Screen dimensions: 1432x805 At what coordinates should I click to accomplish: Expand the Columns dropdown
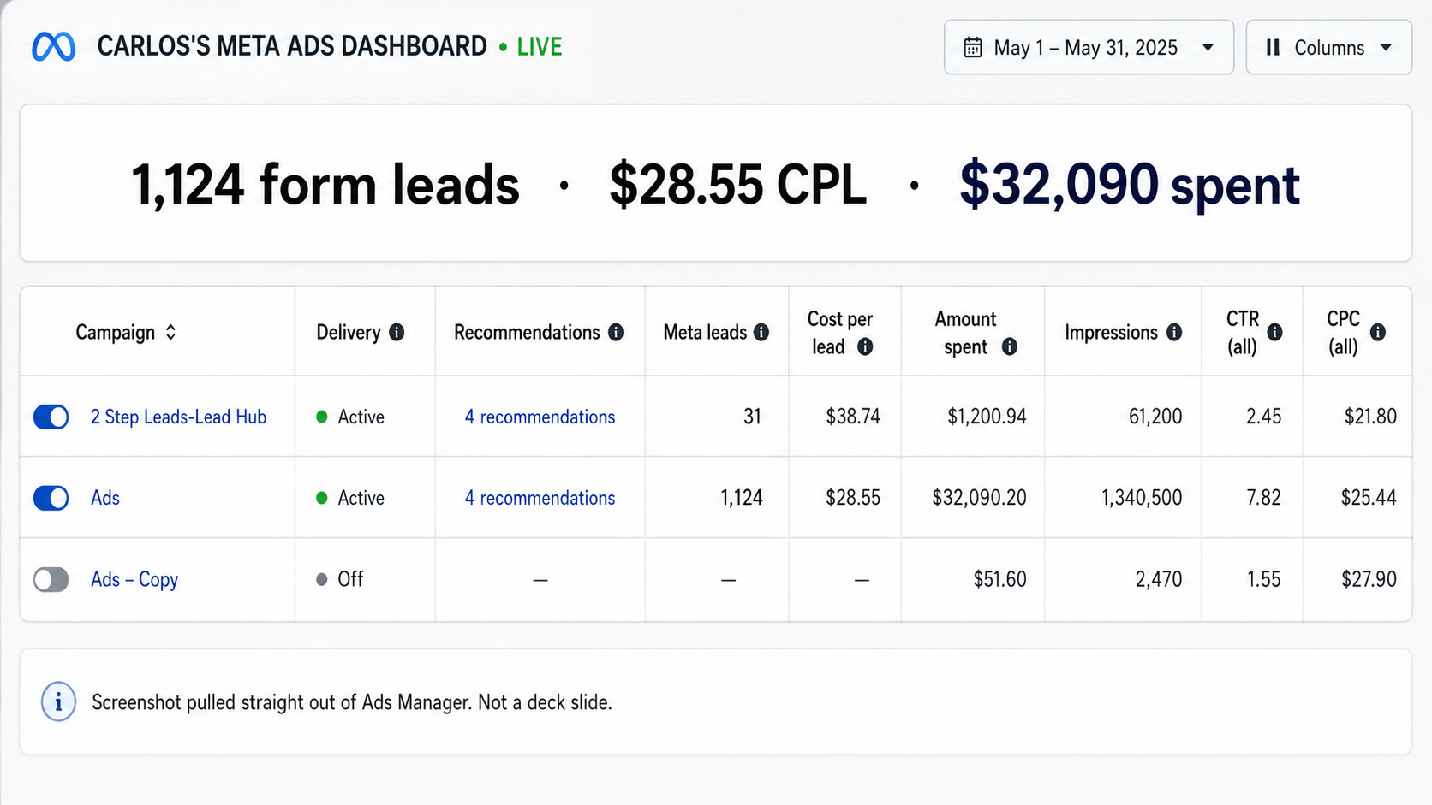[1328, 47]
